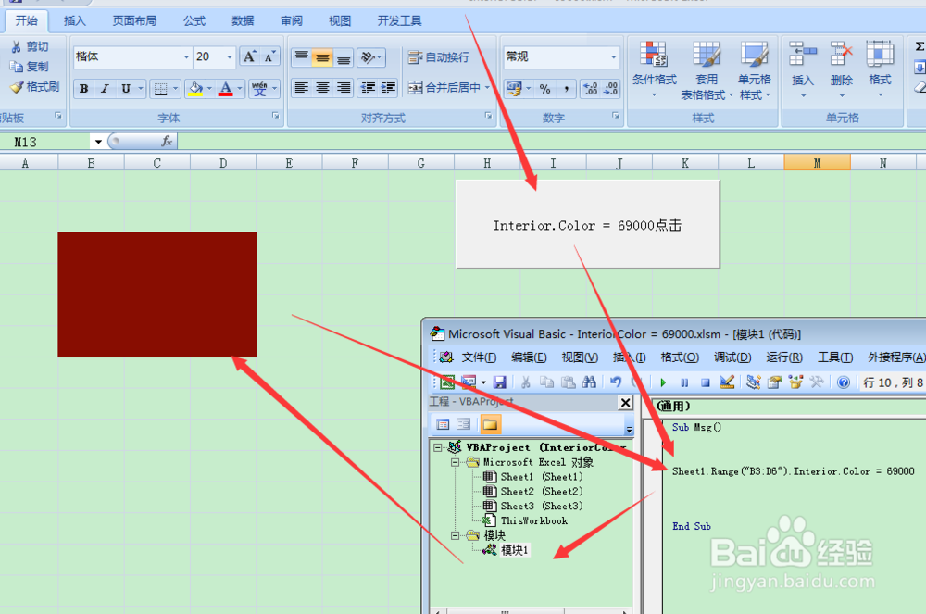Open the 开发工具 ribbon tab
926x614 pixels.
click(x=400, y=21)
